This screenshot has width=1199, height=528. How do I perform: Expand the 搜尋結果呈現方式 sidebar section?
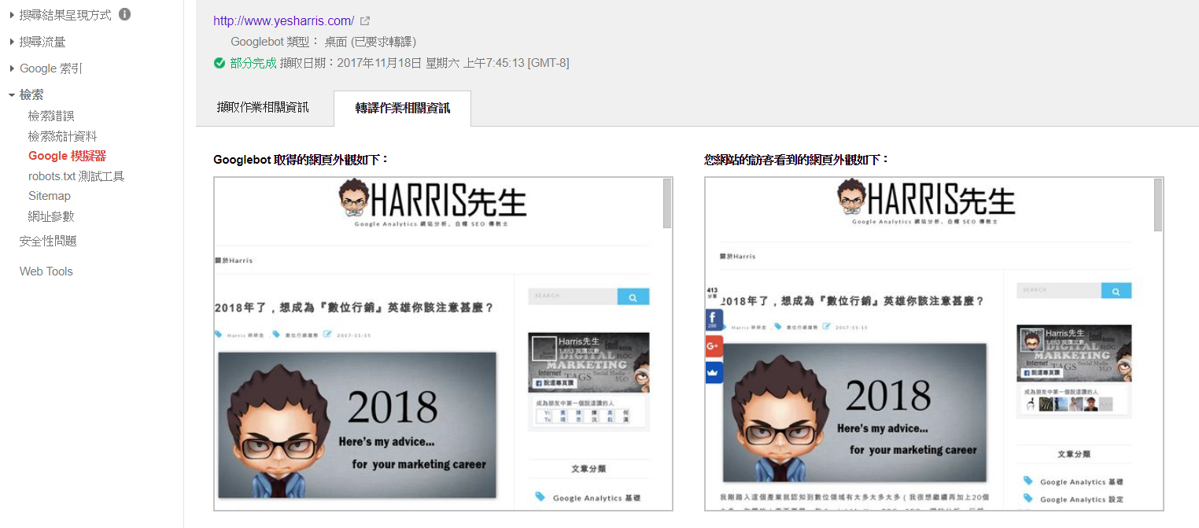pyautogui.click(x=65, y=15)
